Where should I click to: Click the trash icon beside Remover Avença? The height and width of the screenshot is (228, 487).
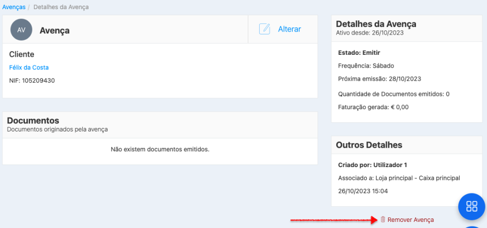tap(383, 219)
